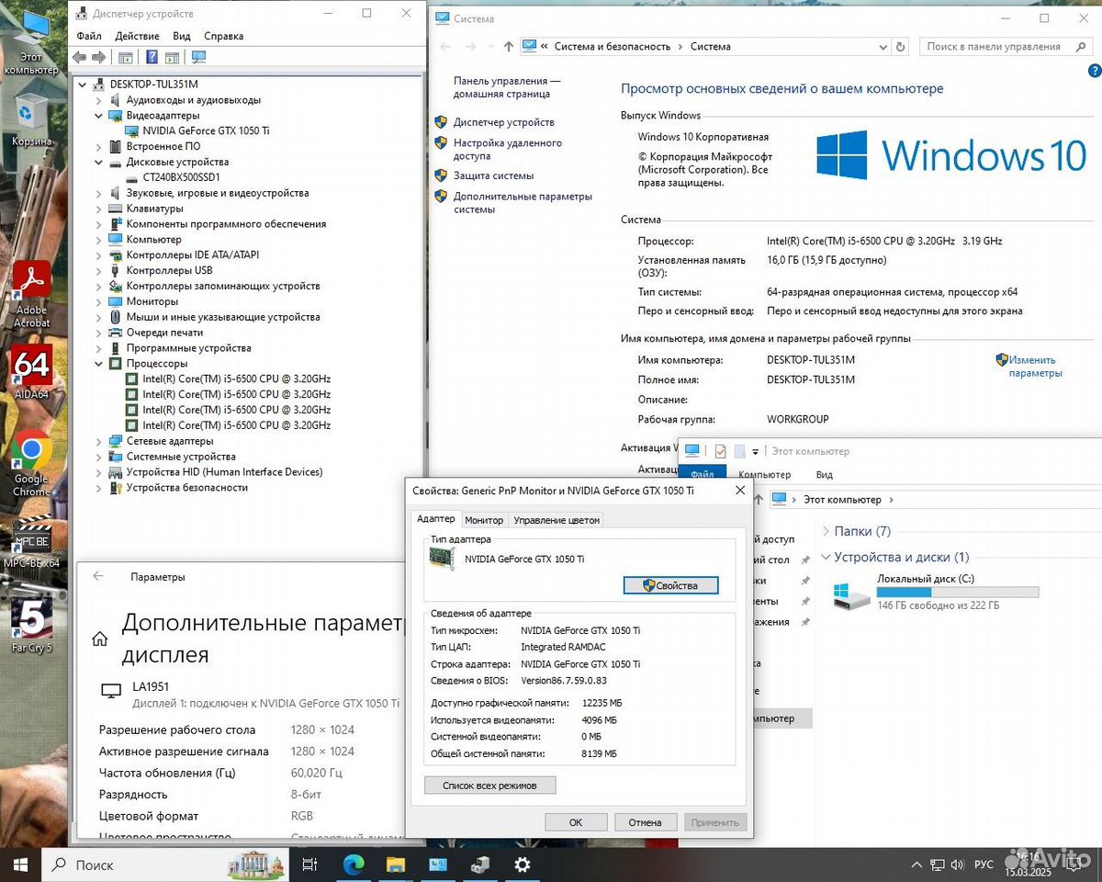1102x882 pixels.
Task: Switch to the Управление цветом tab
Action: pos(557,520)
